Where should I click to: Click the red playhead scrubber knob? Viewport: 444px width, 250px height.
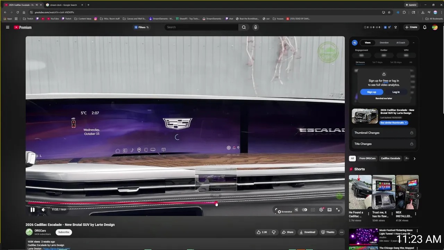[x=216, y=203]
